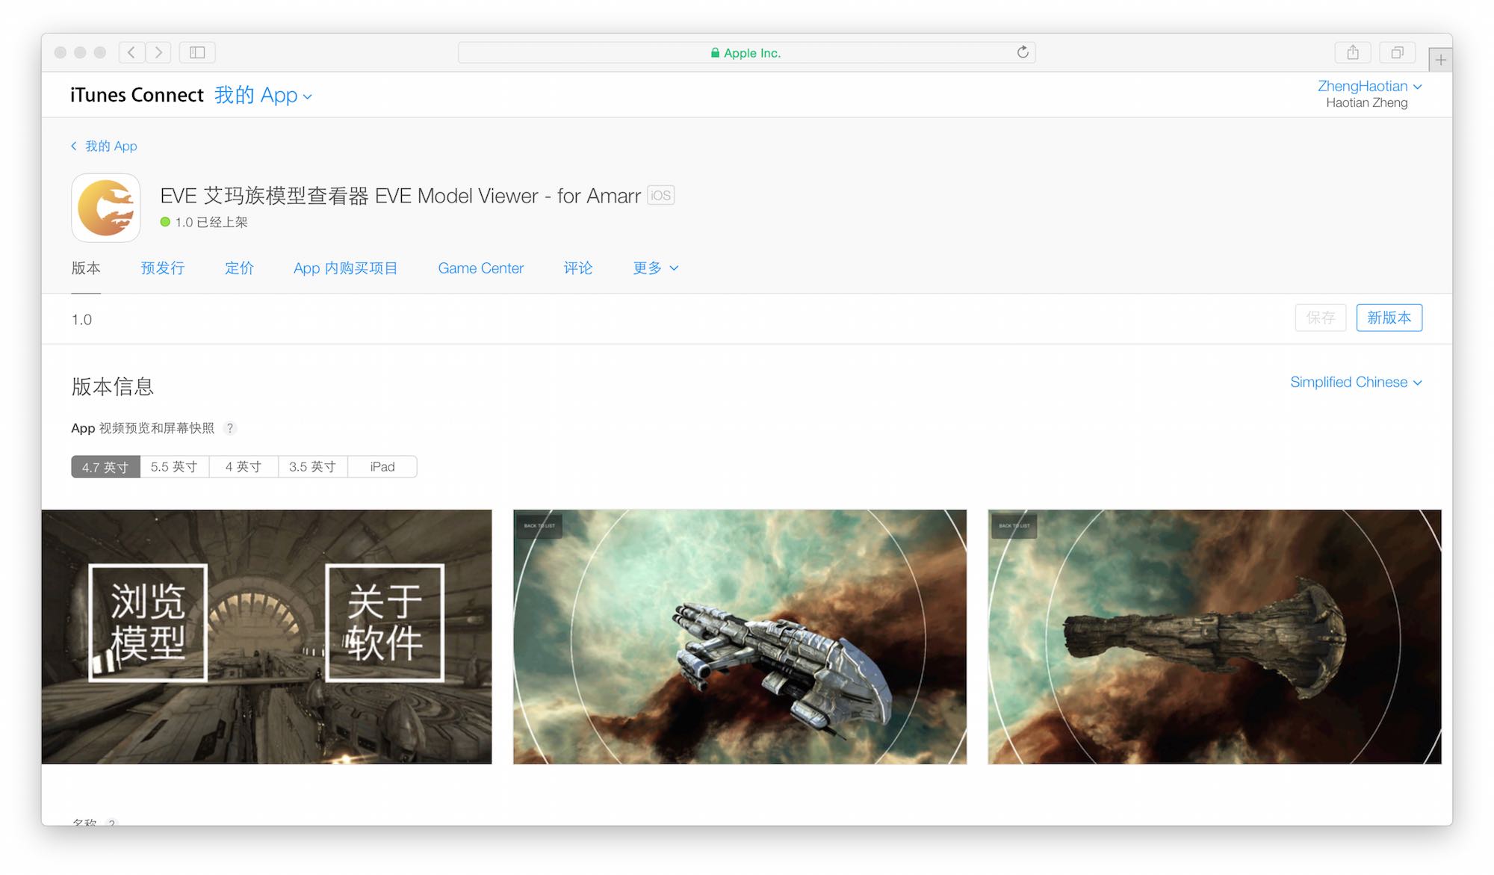Open the 我的 App dropdown menu
Image resolution: width=1494 pixels, height=875 pixels.
click(263, 96)
